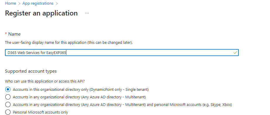This screenshot has width=270, height=115.
Task: Click the red required asterisk beside Name
Action: [6, 34]
